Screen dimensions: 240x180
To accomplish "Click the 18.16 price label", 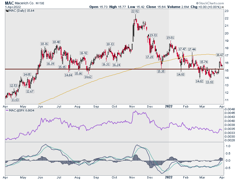I will [44, 44].
